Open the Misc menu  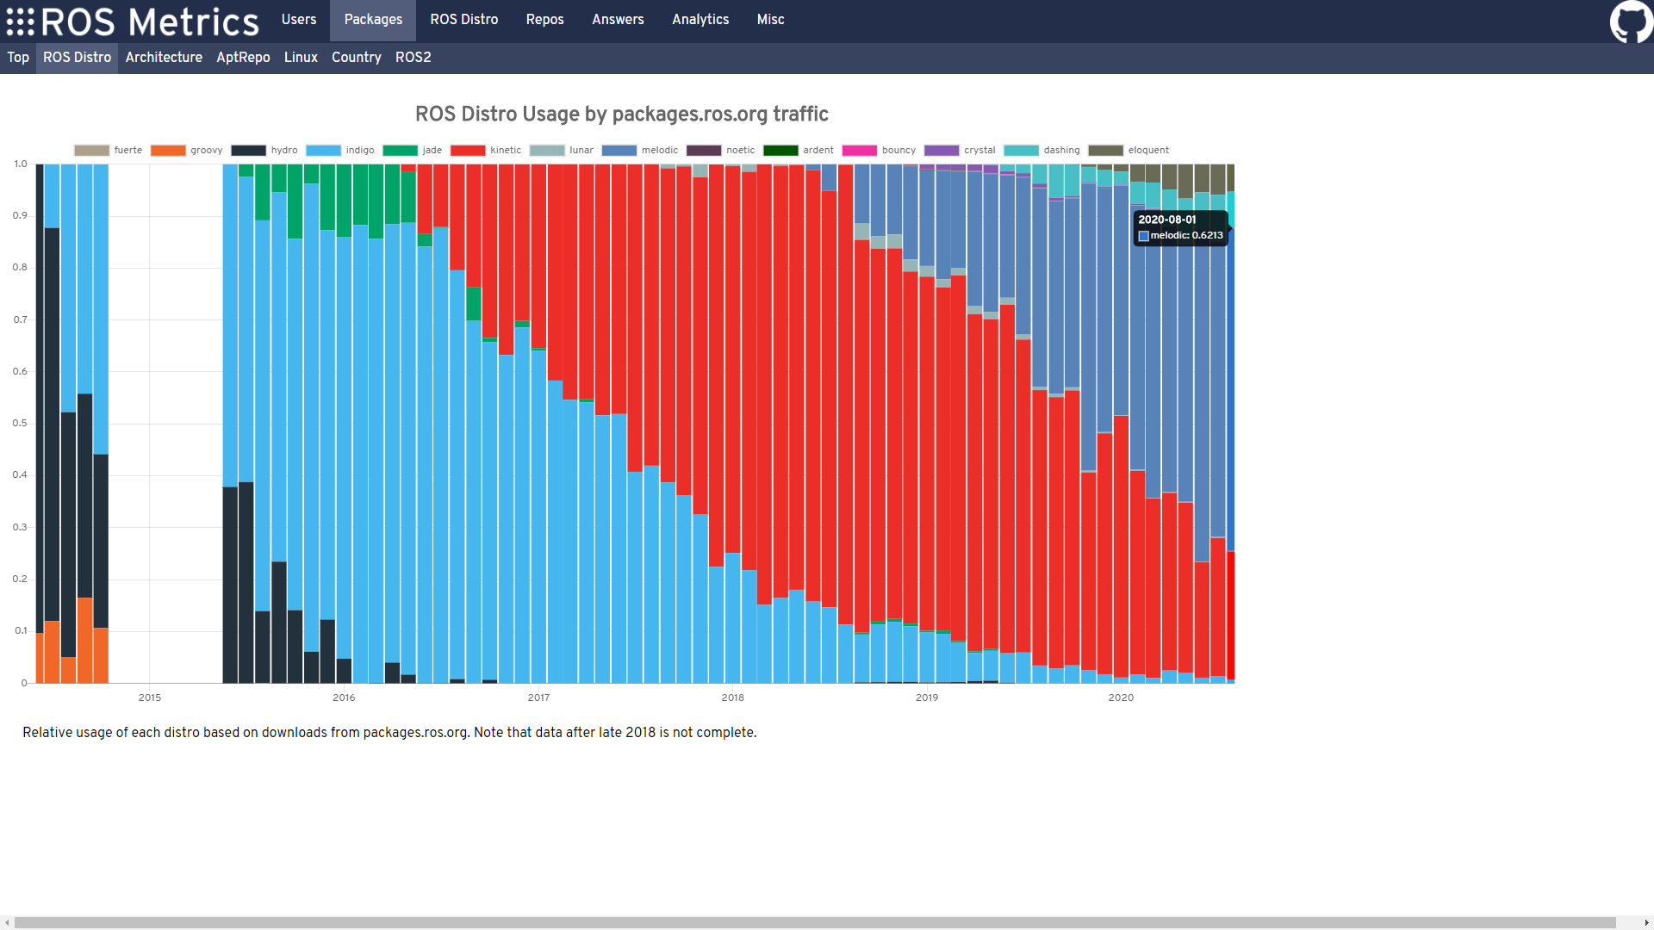point(770,20)
